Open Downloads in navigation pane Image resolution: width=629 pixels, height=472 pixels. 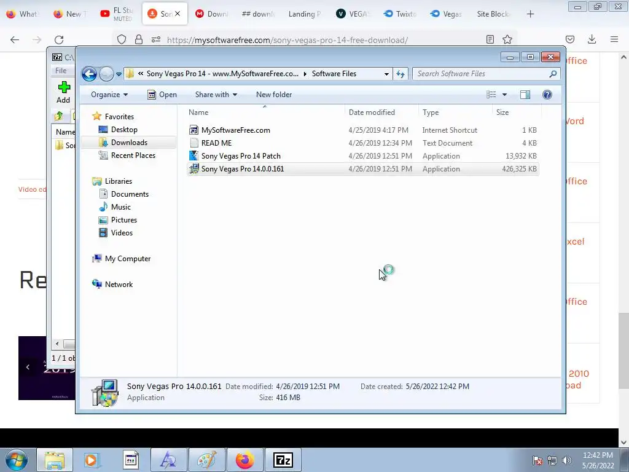[x=129, y=143]
